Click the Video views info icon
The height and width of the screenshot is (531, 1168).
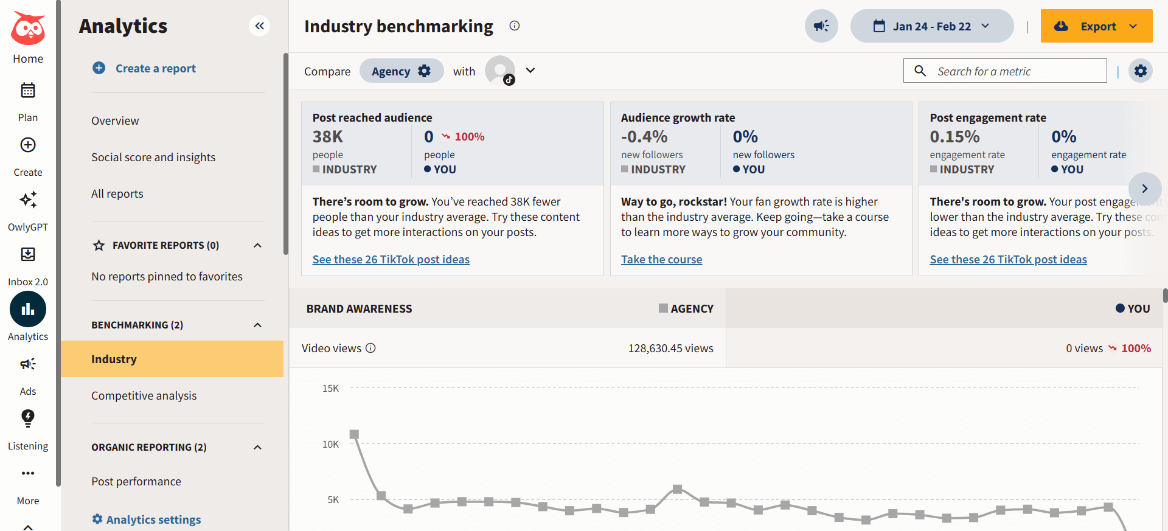tap(370, 348)
